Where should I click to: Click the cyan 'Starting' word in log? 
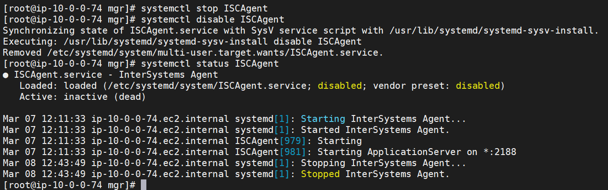pos(323,119)
